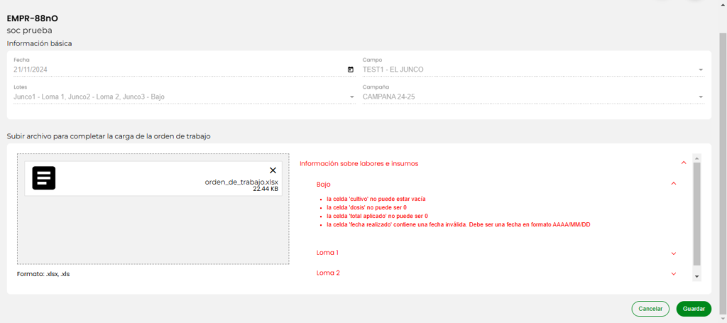Expand the Loma 1 error section
The width and height of the screenshot is (727, 323).
coord(673,253)
